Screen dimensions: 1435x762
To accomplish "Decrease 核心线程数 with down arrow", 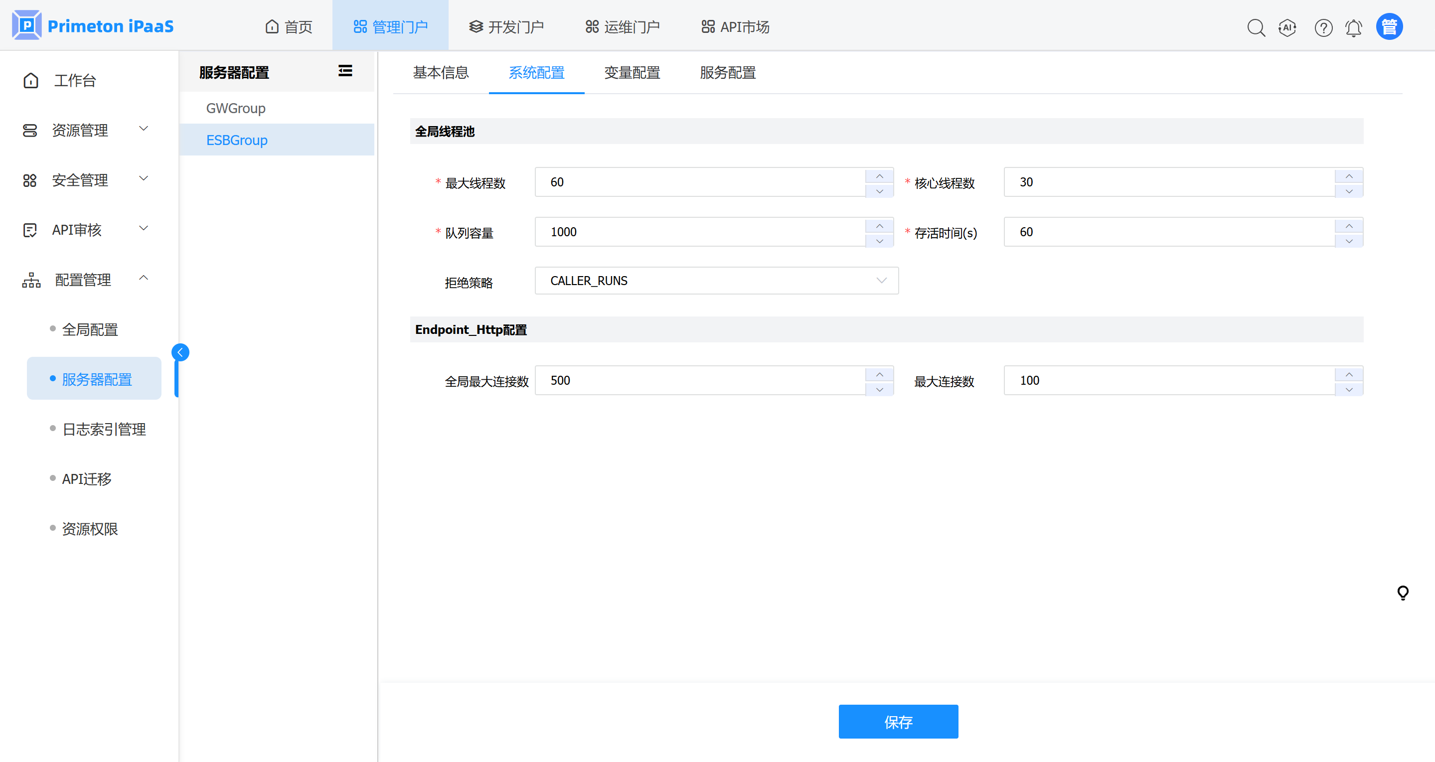I will [x=1349, y=191].
